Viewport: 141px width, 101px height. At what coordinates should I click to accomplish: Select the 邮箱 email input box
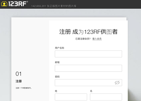tap(88, 68)
